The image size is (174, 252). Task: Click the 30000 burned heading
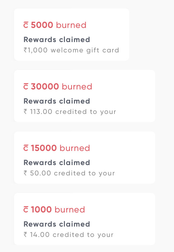pos(58,87)
